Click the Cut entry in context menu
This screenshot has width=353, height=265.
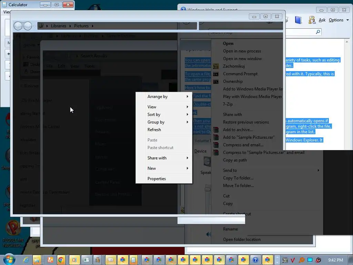point(226,196)
